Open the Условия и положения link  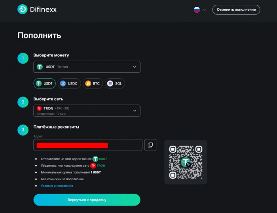(57, 186)
